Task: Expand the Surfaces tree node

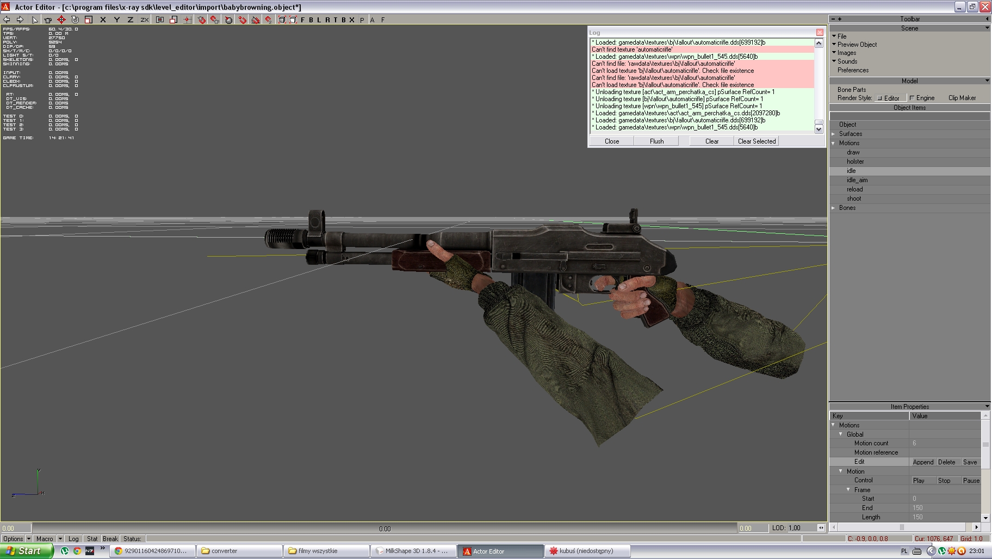Action: (x=833, y=134)
